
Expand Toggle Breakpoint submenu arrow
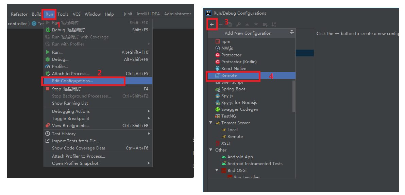click(149, 118)
